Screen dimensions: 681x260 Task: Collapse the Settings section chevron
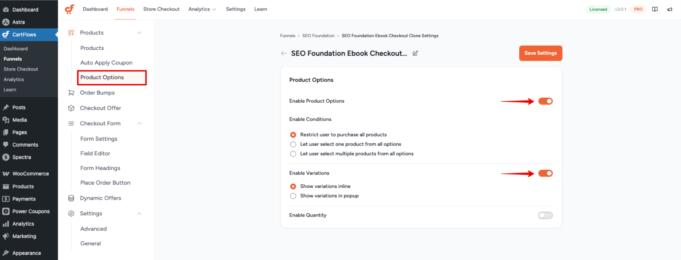(x=139, y=214)
